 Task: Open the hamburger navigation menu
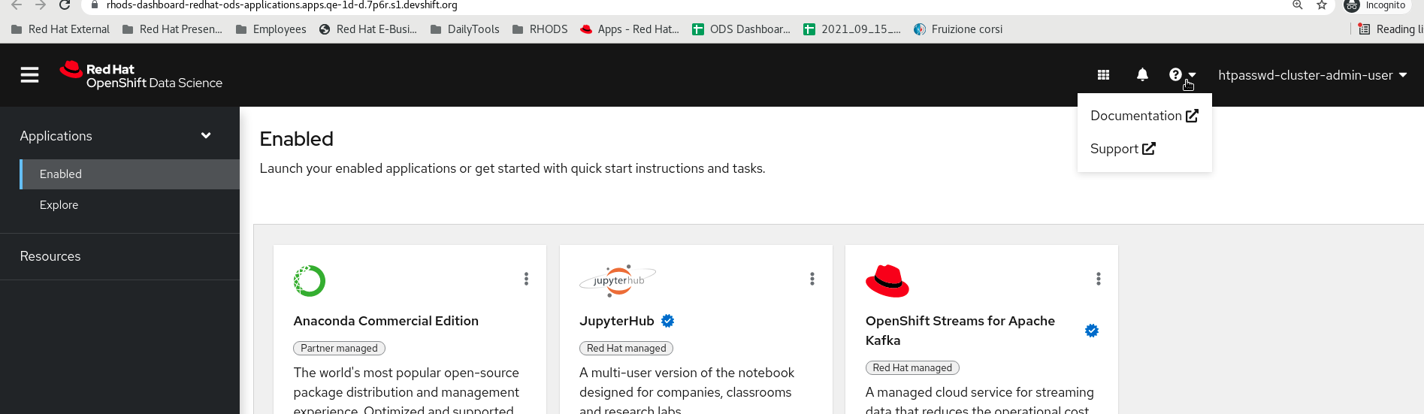tap(29, 75)
